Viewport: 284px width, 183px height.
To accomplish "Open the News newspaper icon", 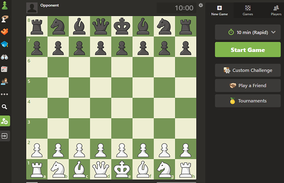I will coord(4,69).
